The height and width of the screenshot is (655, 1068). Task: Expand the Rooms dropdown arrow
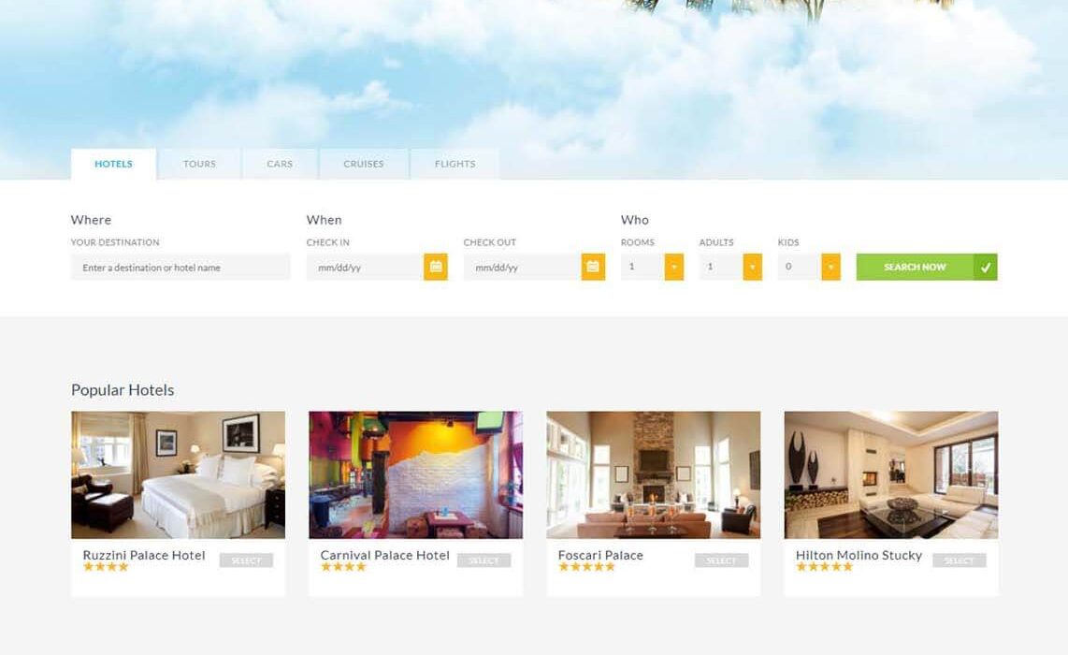click(x=673, y=268)
